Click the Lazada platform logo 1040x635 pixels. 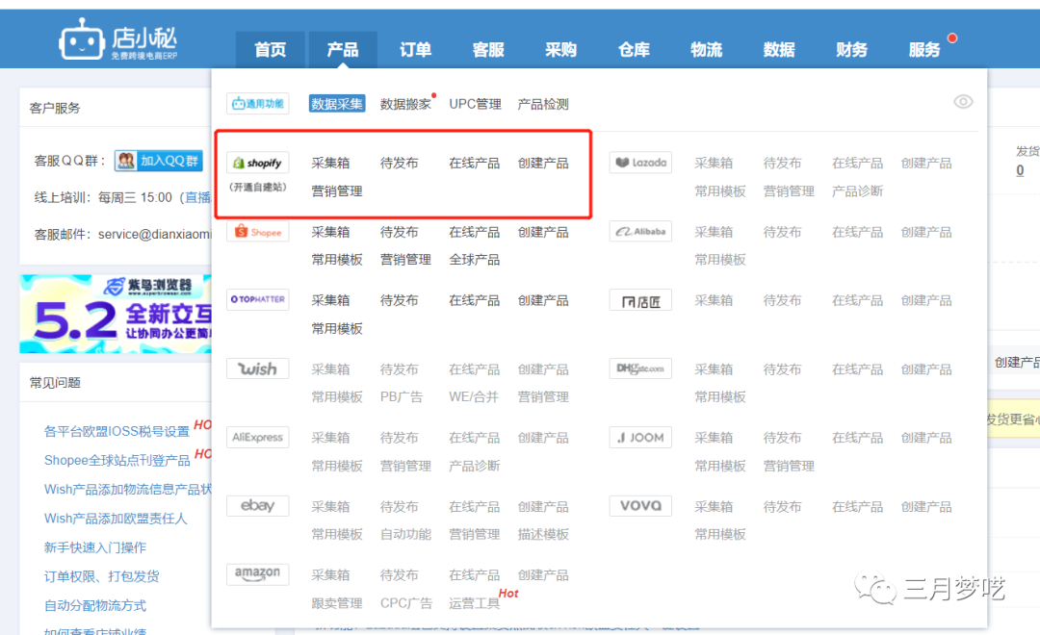tap(640, 163)
